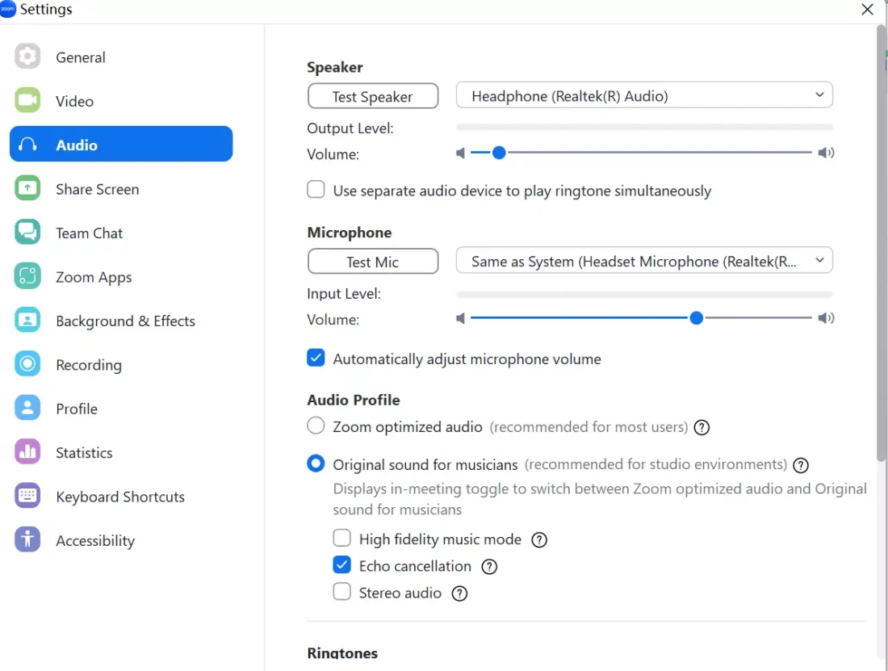Click the microphone Input Level bar
Screen dimensions: 888x671
(644, 295)
